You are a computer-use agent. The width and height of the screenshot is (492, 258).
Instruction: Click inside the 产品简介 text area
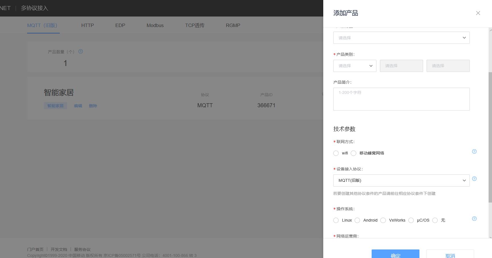[401, 99]
